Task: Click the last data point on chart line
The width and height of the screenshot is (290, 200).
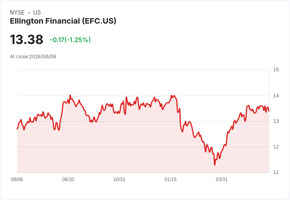Action: pyautogui.click(x=269, y=111)
